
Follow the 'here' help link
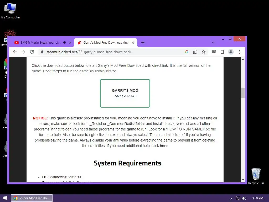click(164, 146)
